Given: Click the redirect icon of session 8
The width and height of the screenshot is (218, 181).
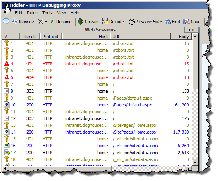Looking at the screenshot, I should click(x=6, y=91).
